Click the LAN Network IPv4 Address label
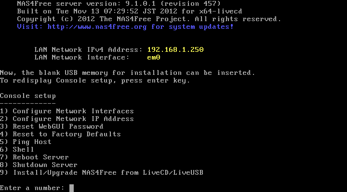 point(88,49)
